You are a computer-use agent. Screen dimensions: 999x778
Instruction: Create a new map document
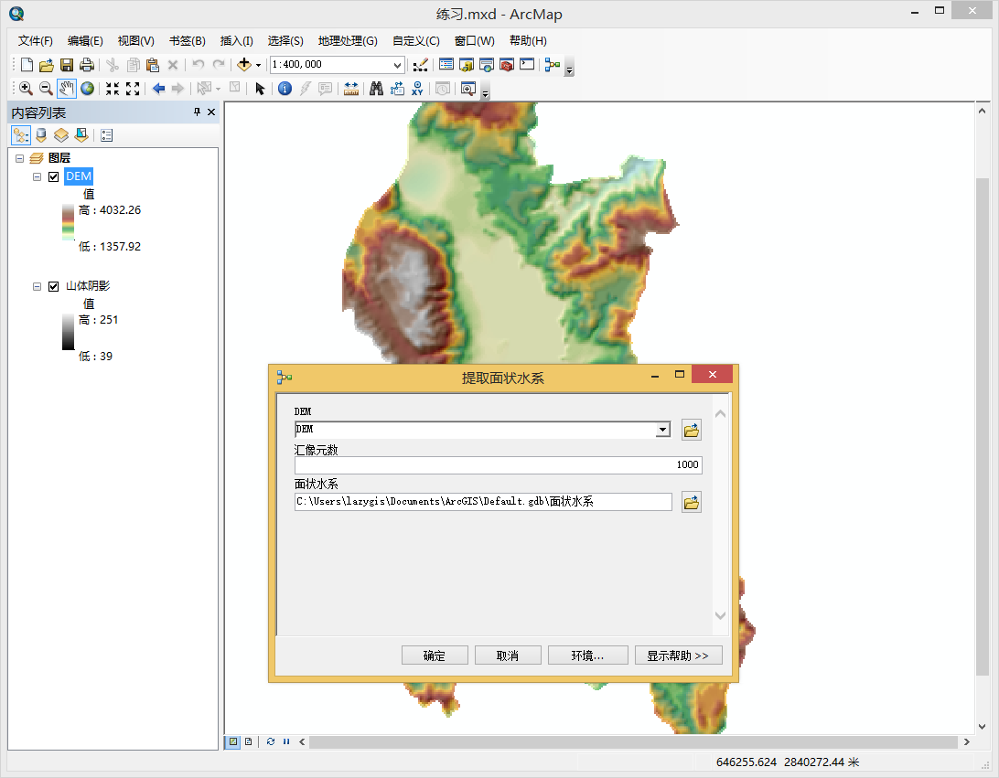point(27,64)
